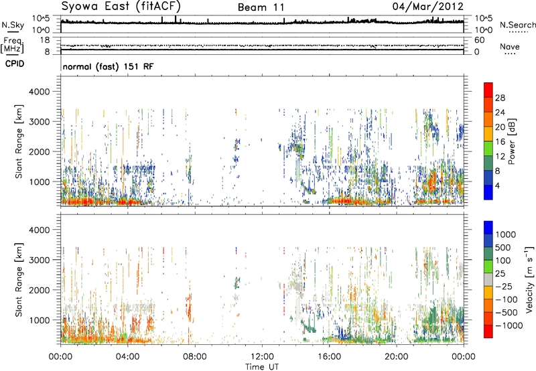536x371 pixels.
Task: Click the "3000" tick of the power panel
Action: pyautogui.click(x=39, y=122)
